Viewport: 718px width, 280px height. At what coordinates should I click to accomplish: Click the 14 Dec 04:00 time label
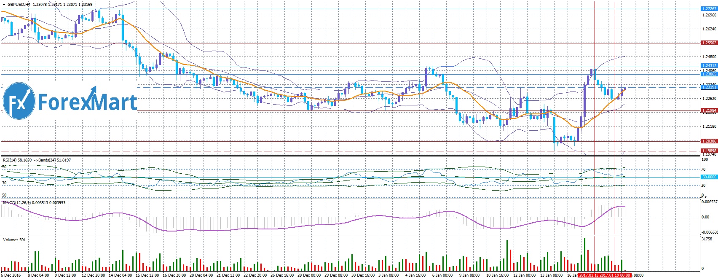point(120,275)
